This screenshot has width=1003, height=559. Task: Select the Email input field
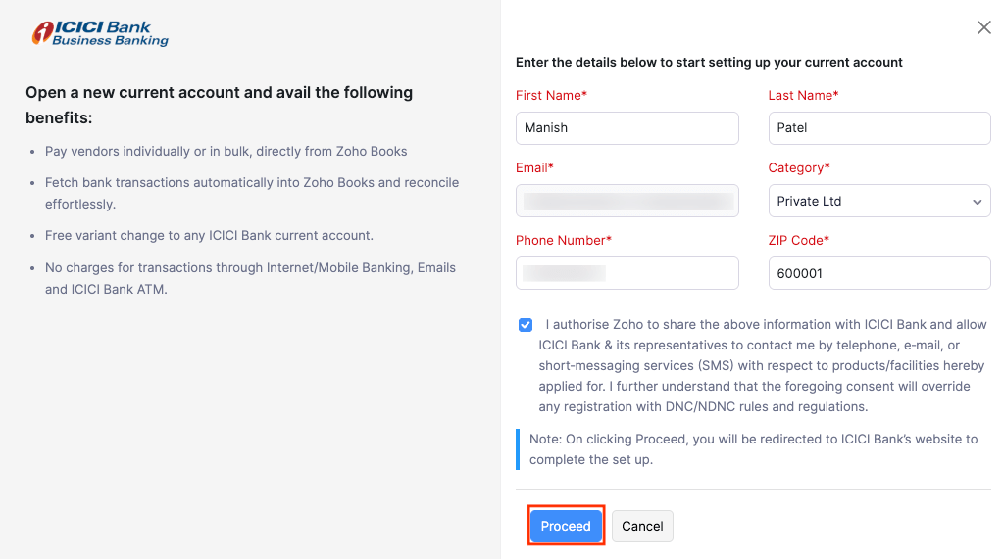click(627, 201)
